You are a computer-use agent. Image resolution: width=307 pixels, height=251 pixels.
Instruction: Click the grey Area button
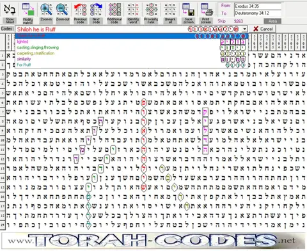click(x=272, y=21)
